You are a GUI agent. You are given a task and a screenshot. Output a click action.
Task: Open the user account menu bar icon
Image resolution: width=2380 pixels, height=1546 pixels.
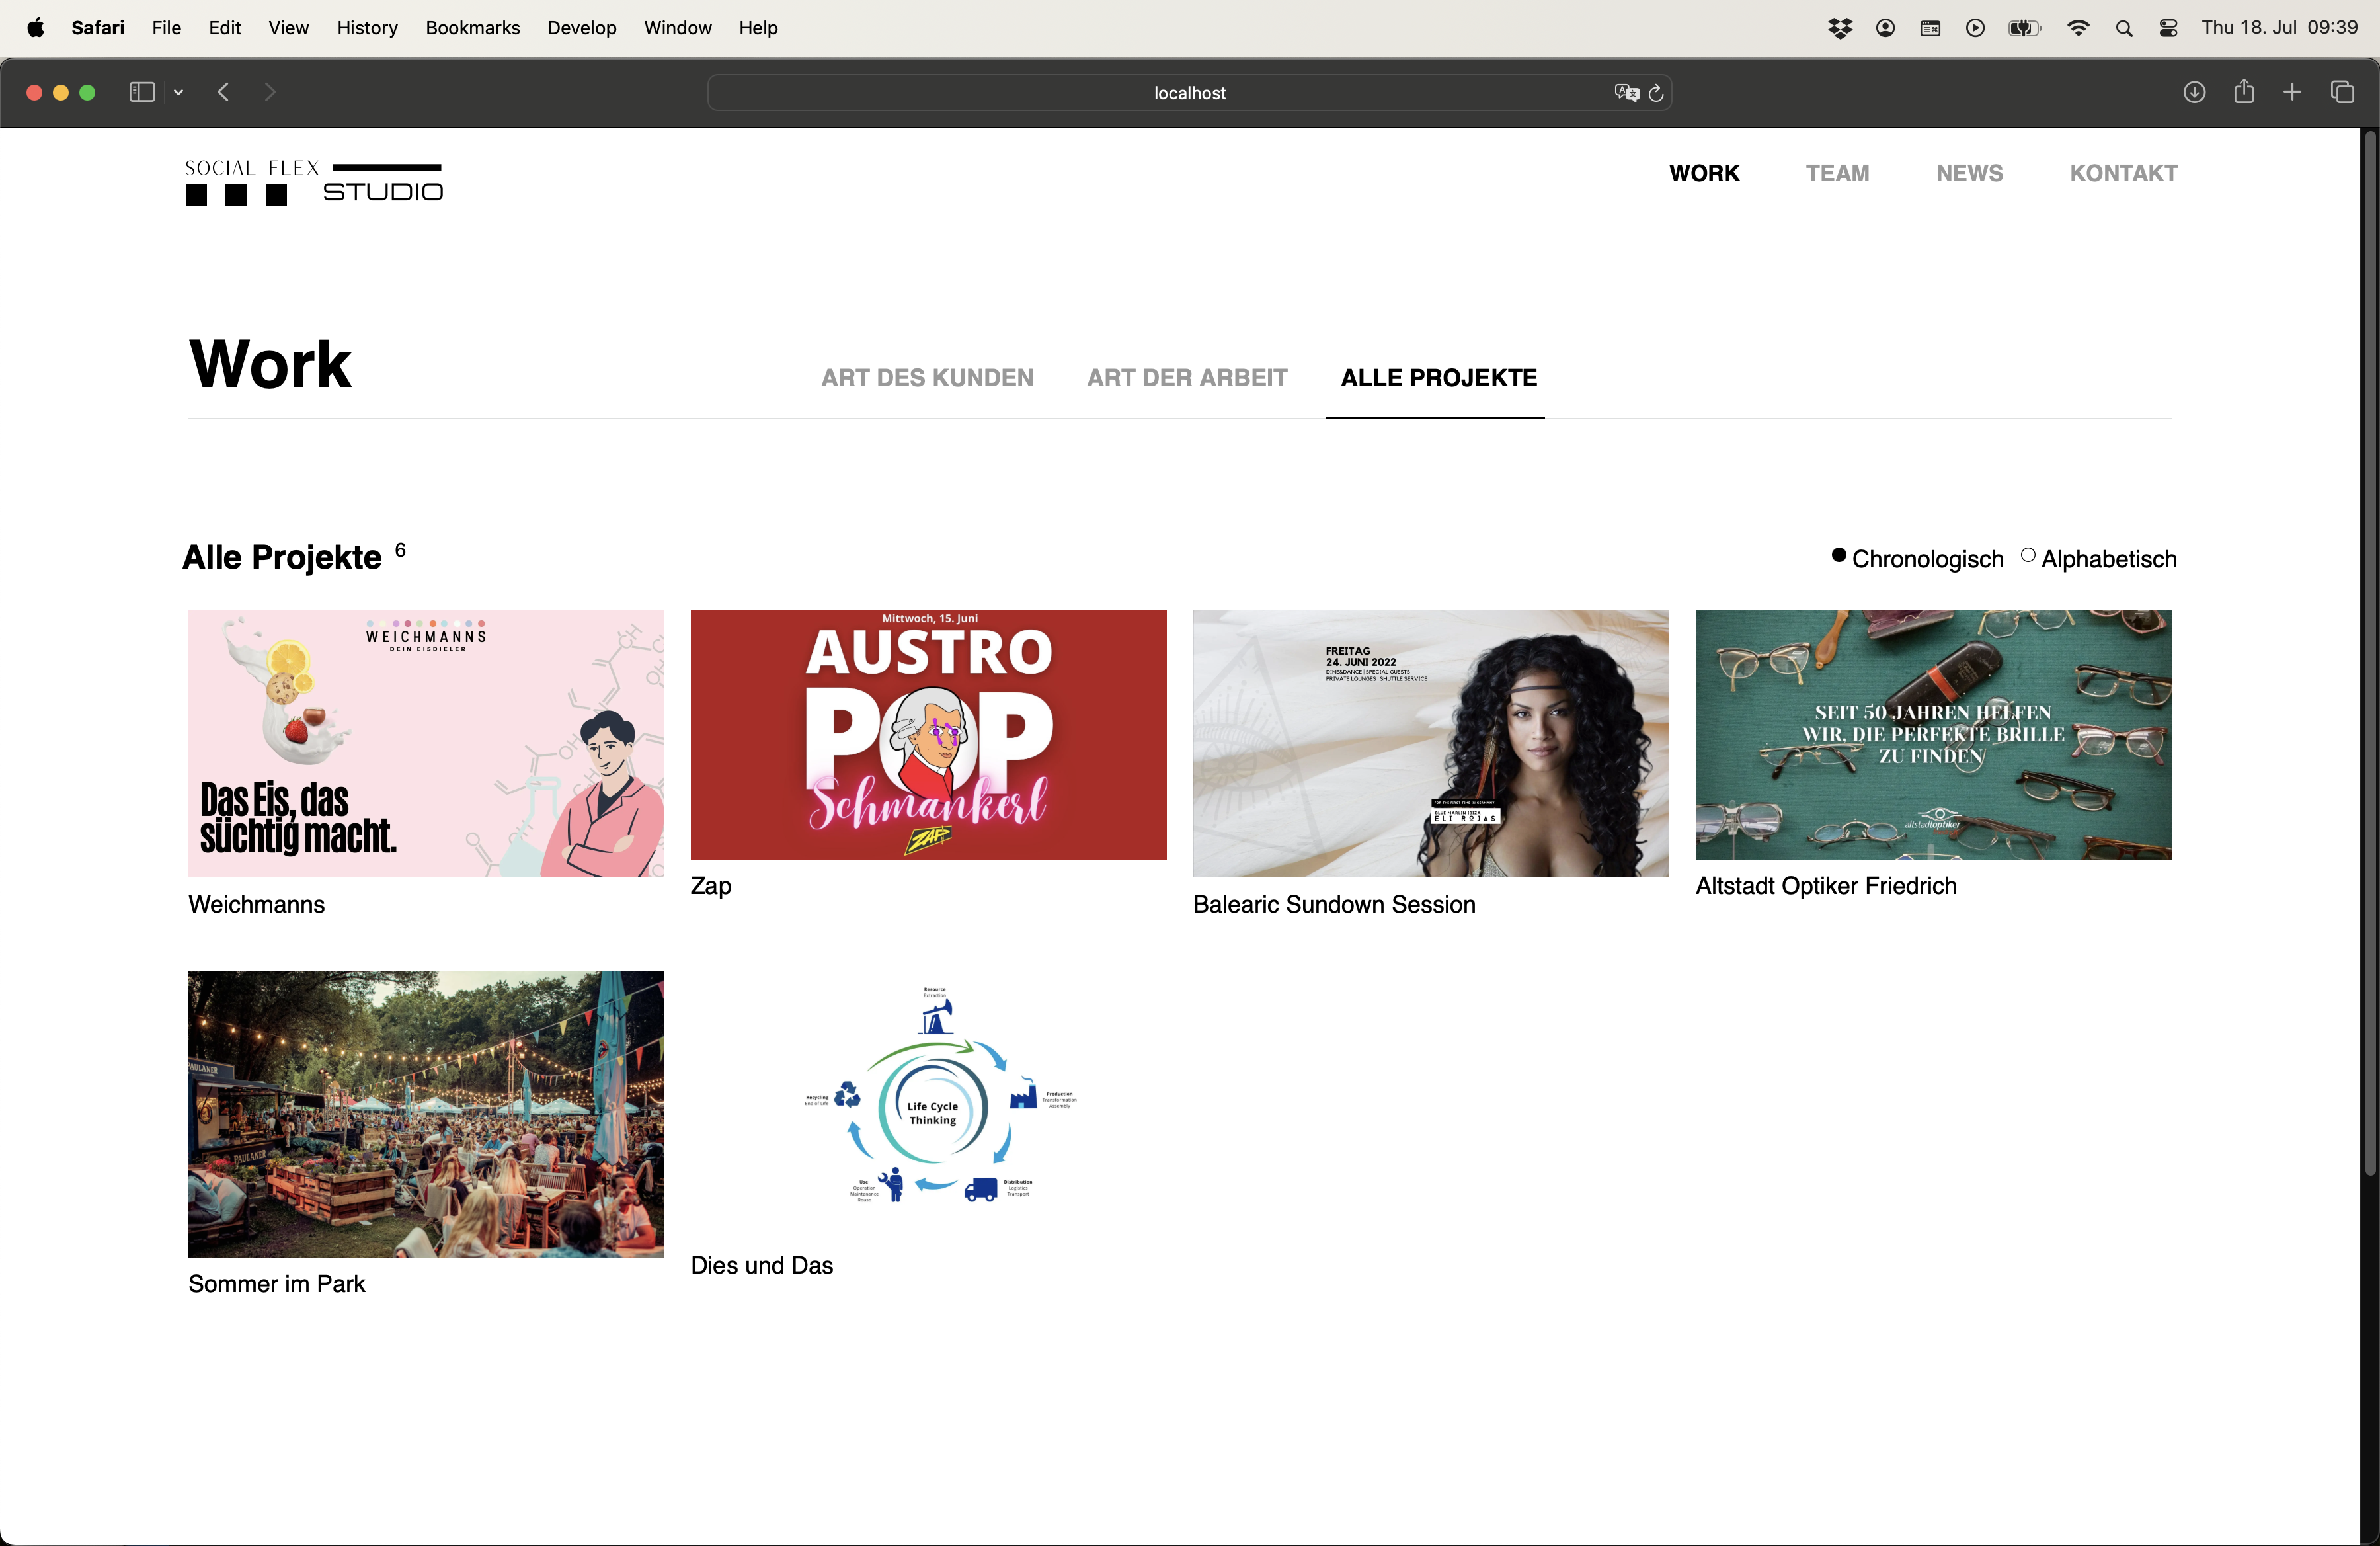[x=1885, y=28]
